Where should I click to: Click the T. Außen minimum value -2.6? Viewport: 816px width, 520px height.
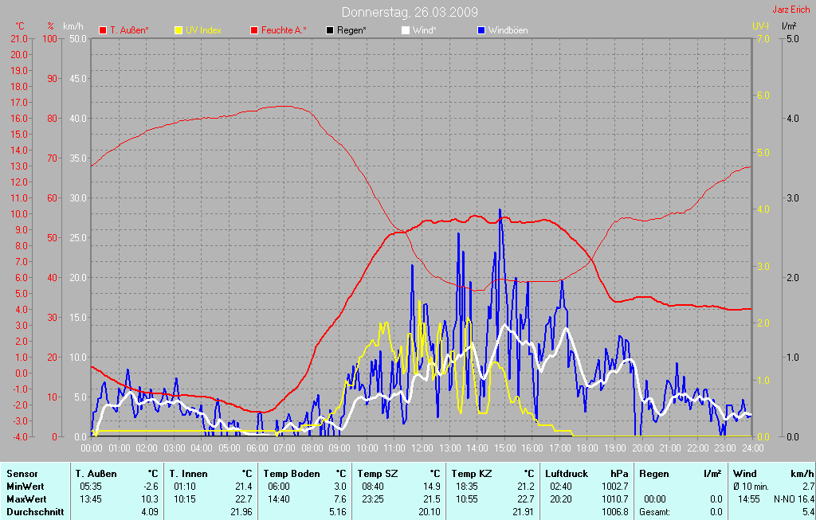point(151,487)
